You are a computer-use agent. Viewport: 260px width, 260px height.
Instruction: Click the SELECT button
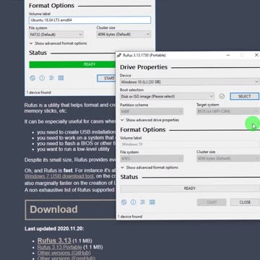pos(245,96)
